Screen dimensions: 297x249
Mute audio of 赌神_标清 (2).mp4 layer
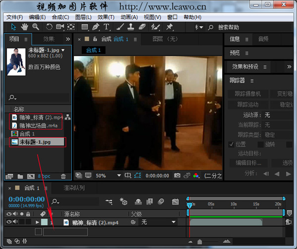[x=15, y=221]
